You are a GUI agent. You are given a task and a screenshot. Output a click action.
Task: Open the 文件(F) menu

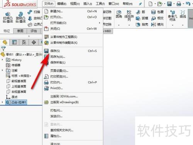point(49,4)
